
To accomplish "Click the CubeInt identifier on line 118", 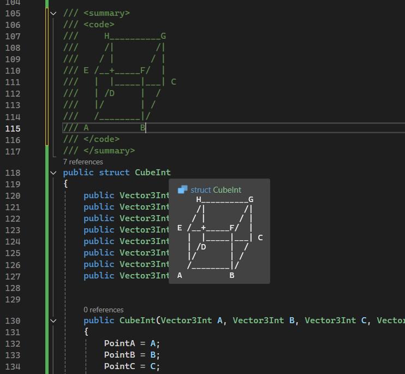I will (x=152, y=173).
